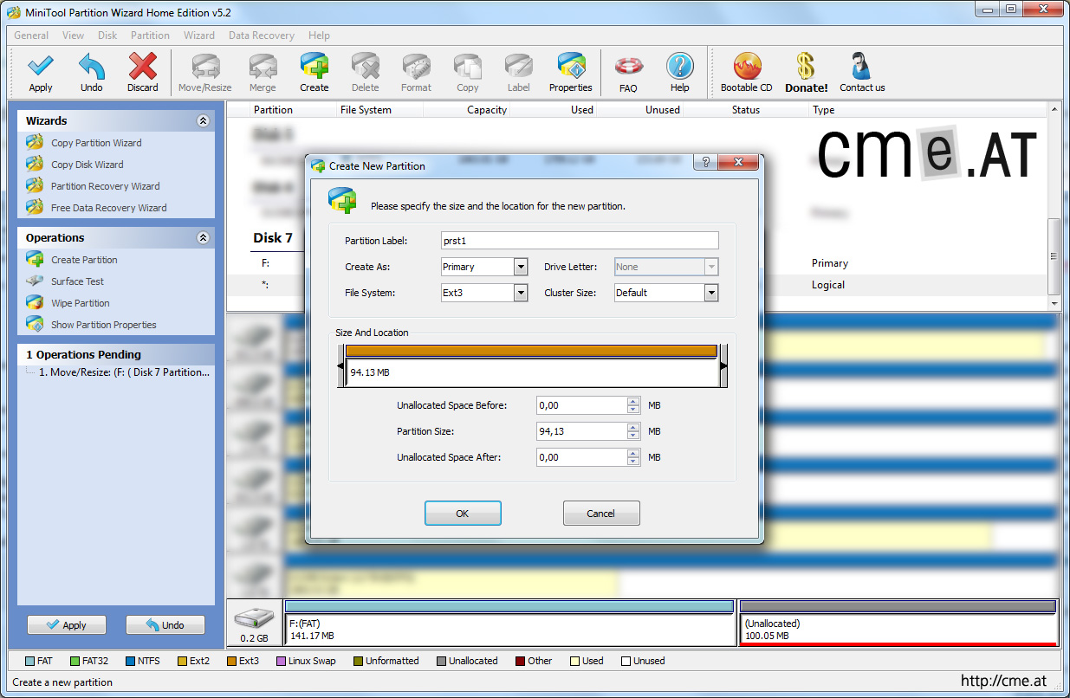
Task: Select the Merge toolbar icon
Action: tap(263, 73)
